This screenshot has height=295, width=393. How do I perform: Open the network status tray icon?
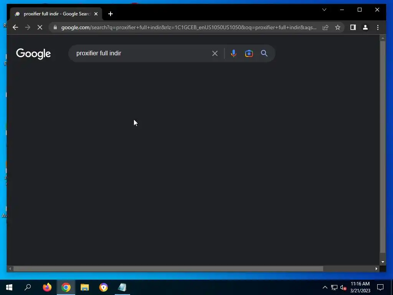tap(334, 287)
